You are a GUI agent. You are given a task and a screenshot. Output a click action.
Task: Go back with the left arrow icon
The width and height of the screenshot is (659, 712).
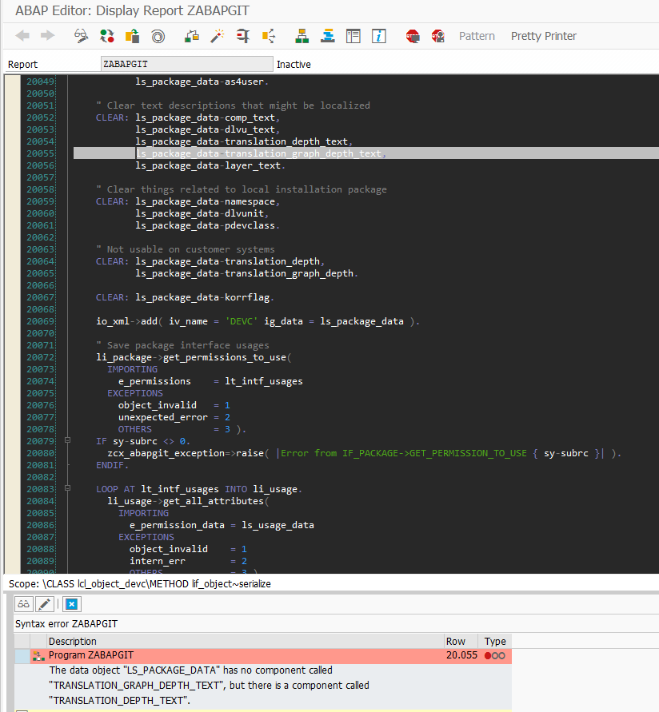(22, 36)
